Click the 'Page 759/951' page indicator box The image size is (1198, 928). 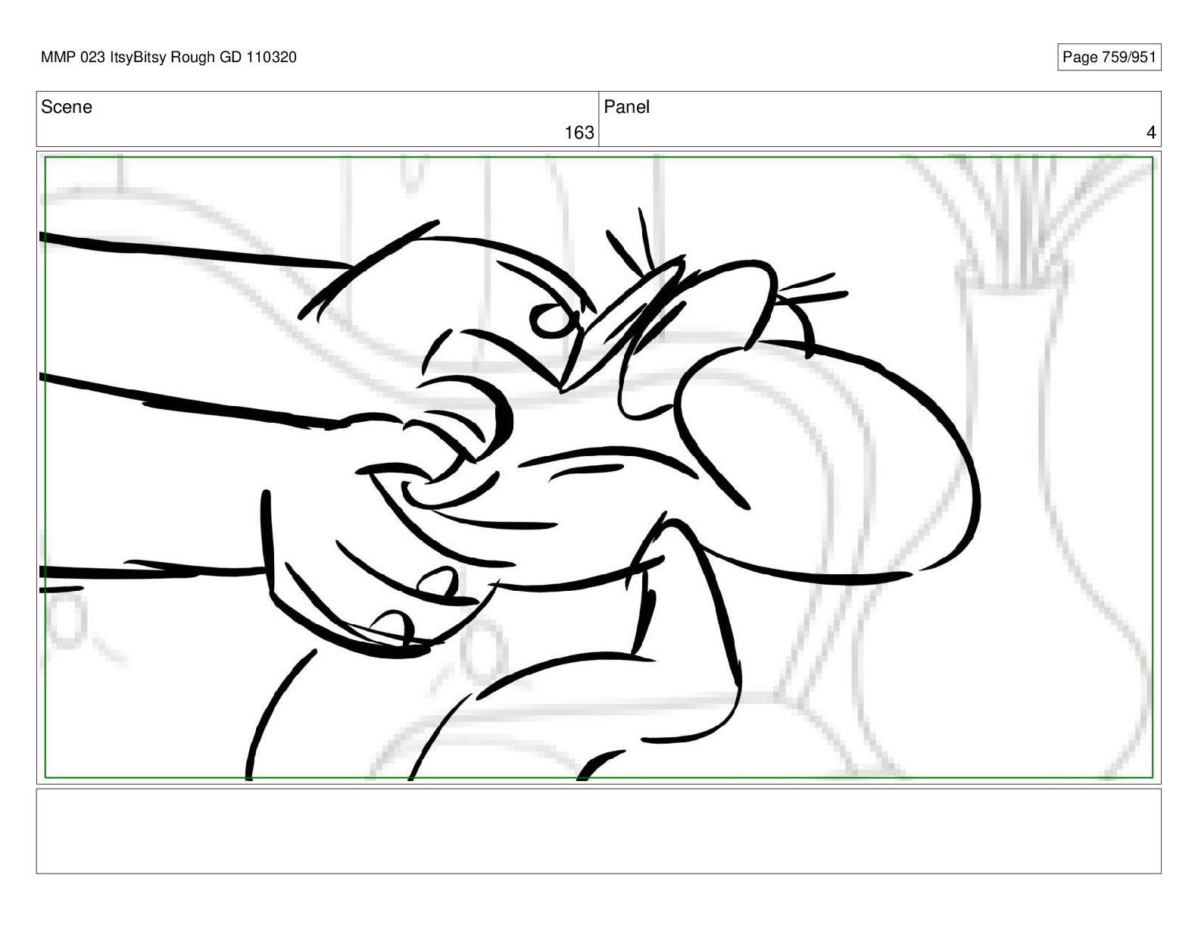1109,58
